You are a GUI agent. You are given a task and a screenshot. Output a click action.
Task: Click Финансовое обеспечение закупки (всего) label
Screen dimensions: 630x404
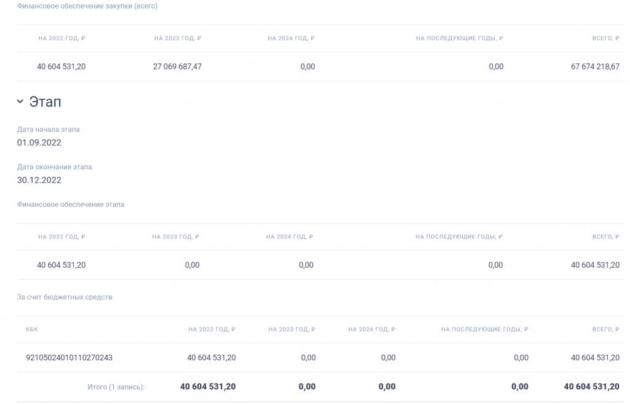tap(87, 6)
